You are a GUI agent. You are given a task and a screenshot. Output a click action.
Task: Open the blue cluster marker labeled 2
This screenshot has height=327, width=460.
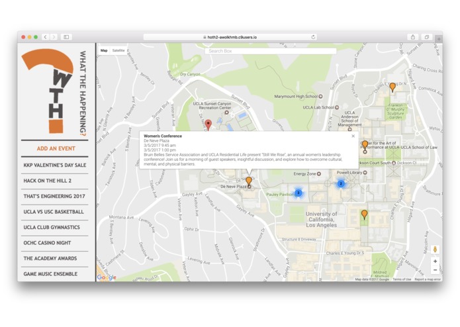point(341,183)
